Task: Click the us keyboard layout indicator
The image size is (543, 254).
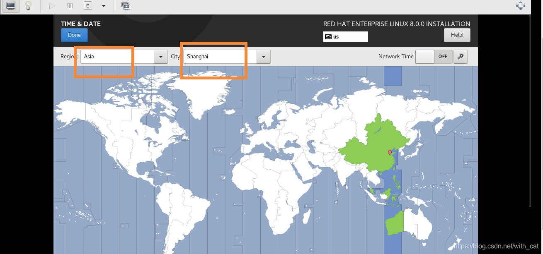Action: (x=346, y=37)
